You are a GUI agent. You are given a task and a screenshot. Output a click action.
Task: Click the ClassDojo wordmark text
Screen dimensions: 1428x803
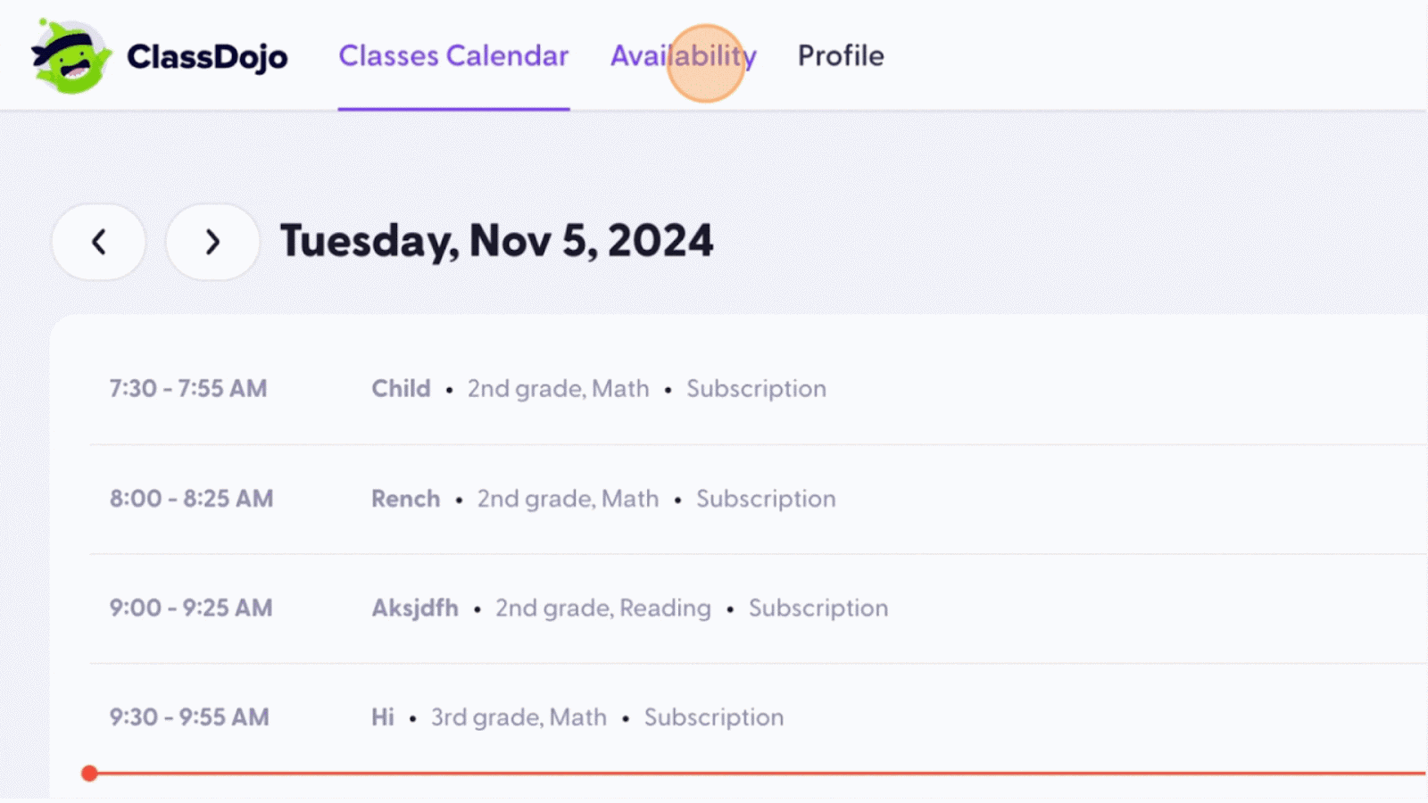(207, 57)
